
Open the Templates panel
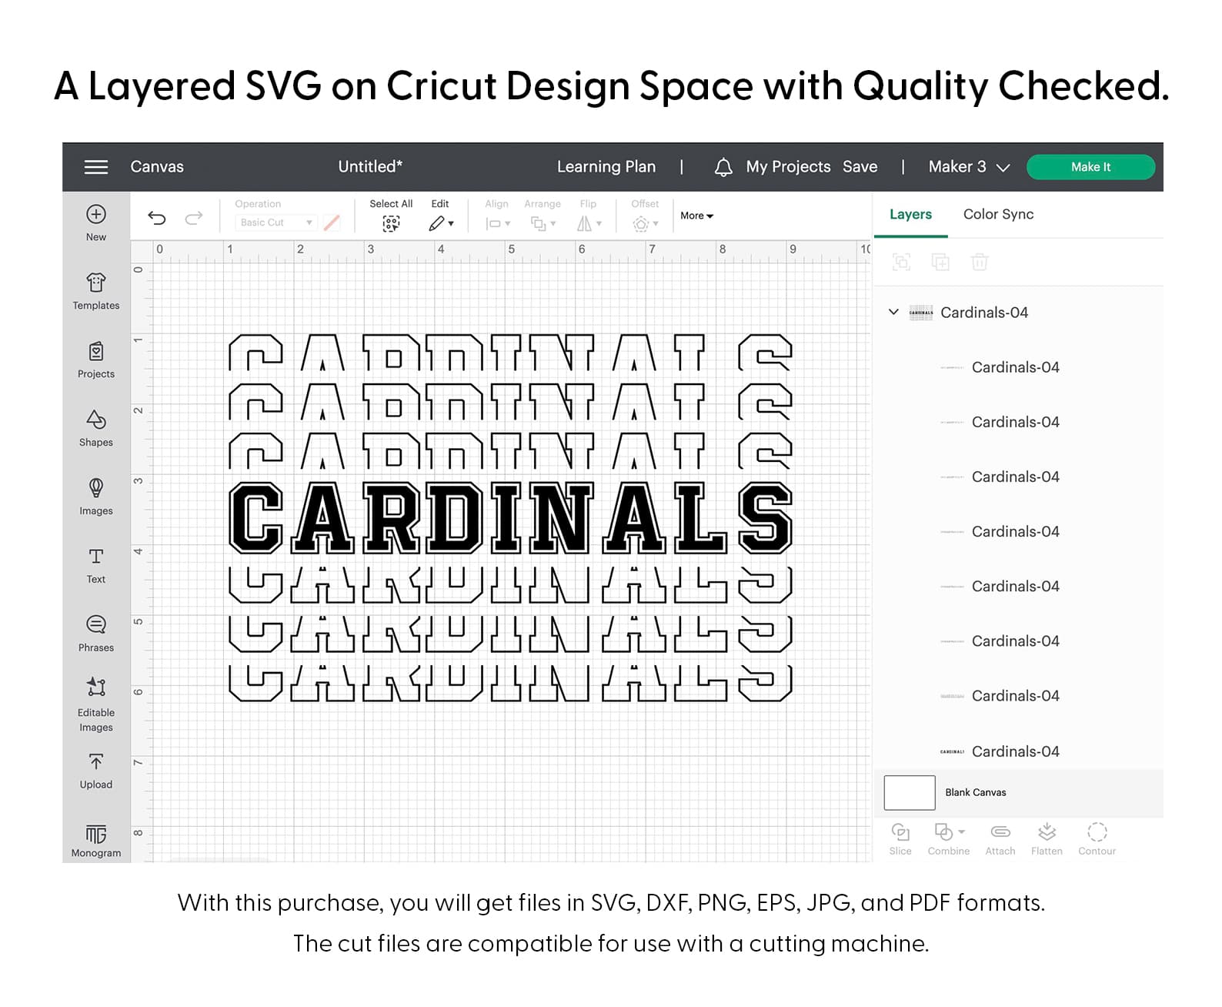[96, 291]
